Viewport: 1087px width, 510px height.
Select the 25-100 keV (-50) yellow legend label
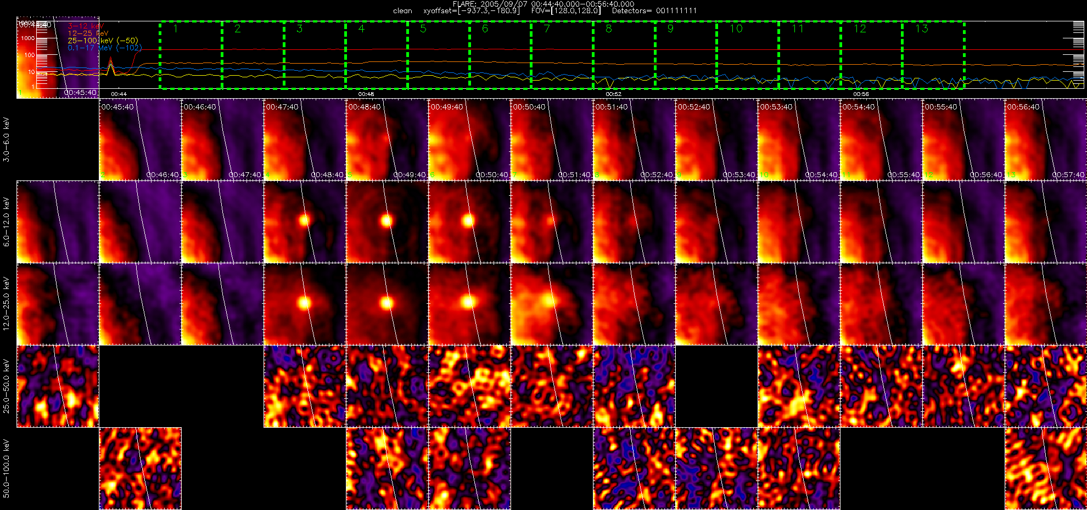coord(103,41)
